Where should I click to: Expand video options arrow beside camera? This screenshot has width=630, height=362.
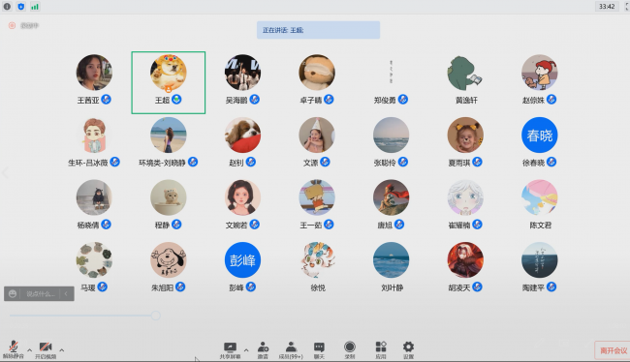click(x=61, y=350)
